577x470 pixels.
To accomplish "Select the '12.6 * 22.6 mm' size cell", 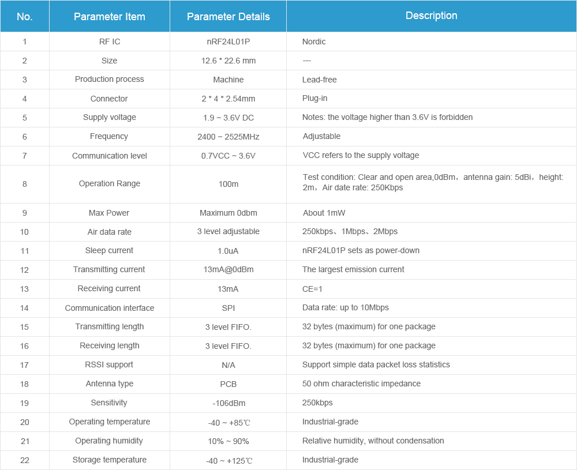I will (228, 61).
